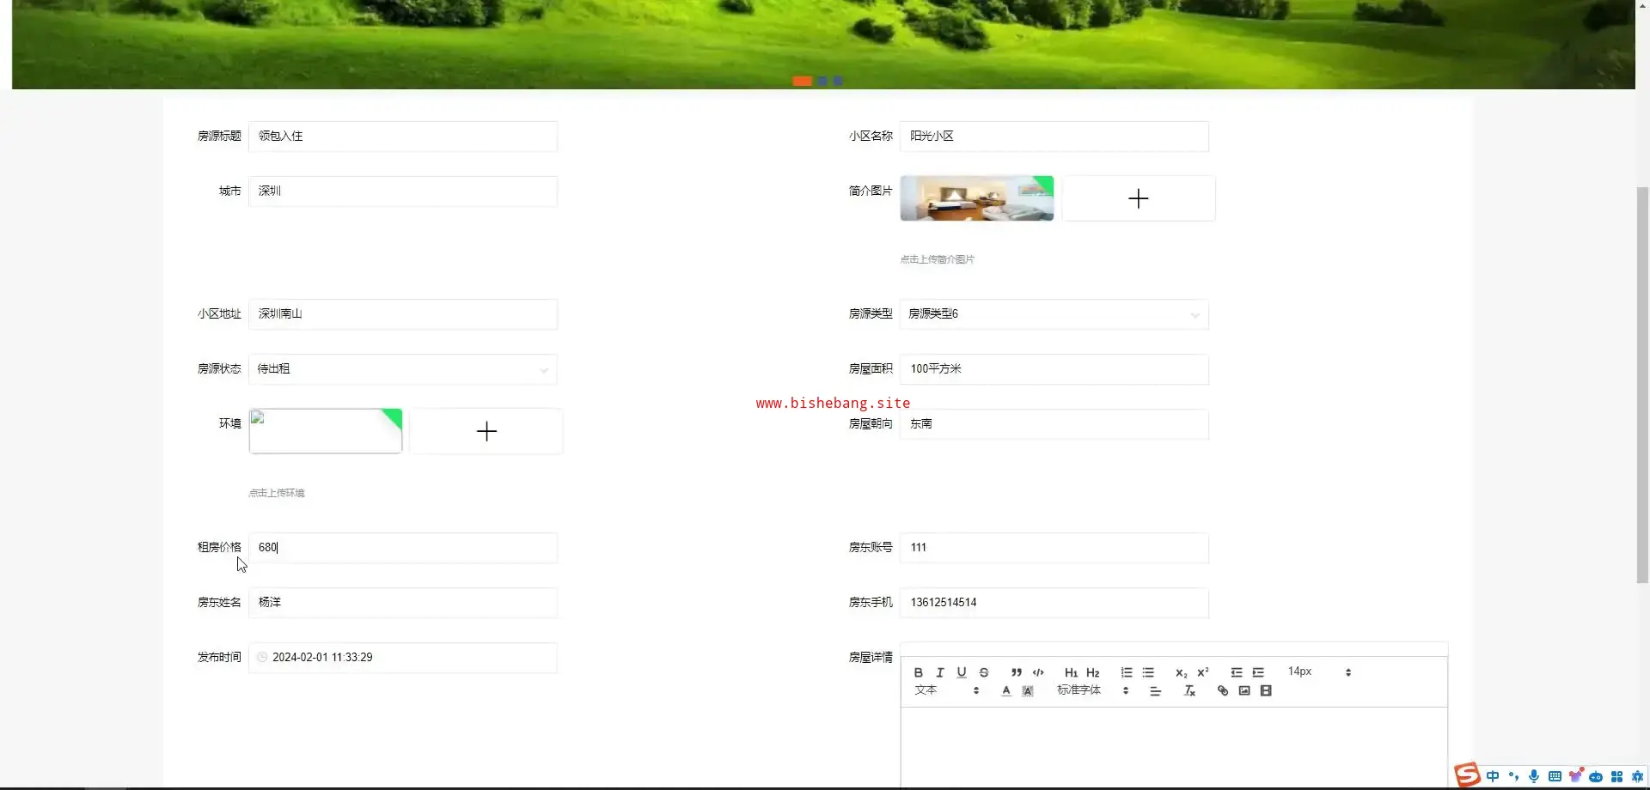Focus the 房东账号 input field

[1054, 548]
